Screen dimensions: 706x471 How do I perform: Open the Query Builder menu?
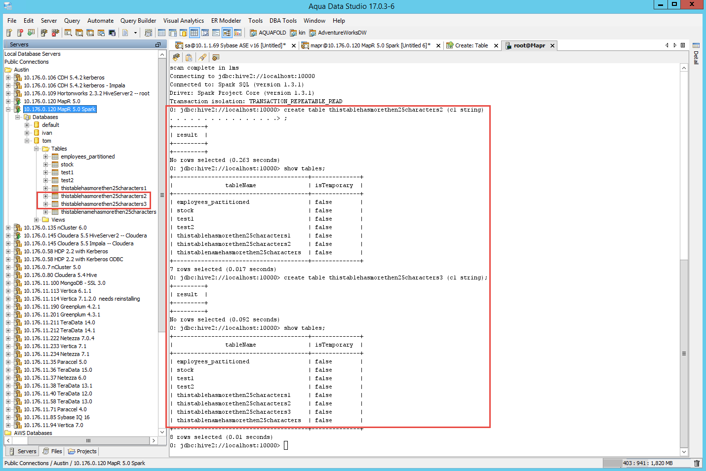138,21
